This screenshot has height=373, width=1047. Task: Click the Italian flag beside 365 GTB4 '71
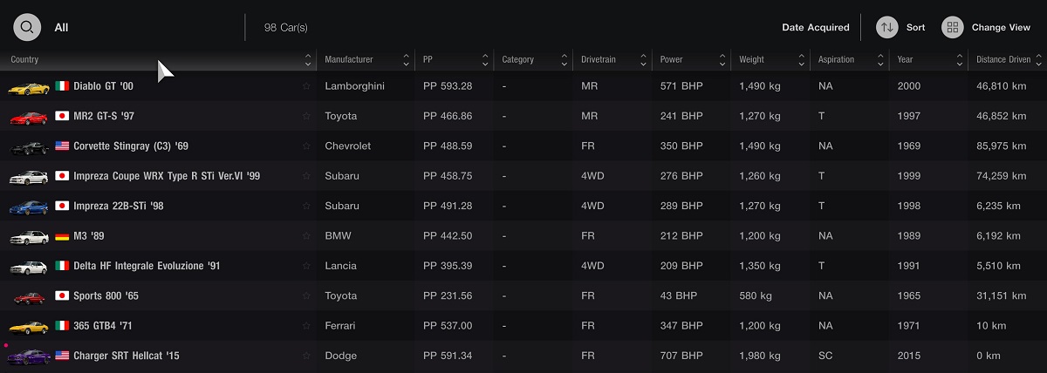[62, 326]
